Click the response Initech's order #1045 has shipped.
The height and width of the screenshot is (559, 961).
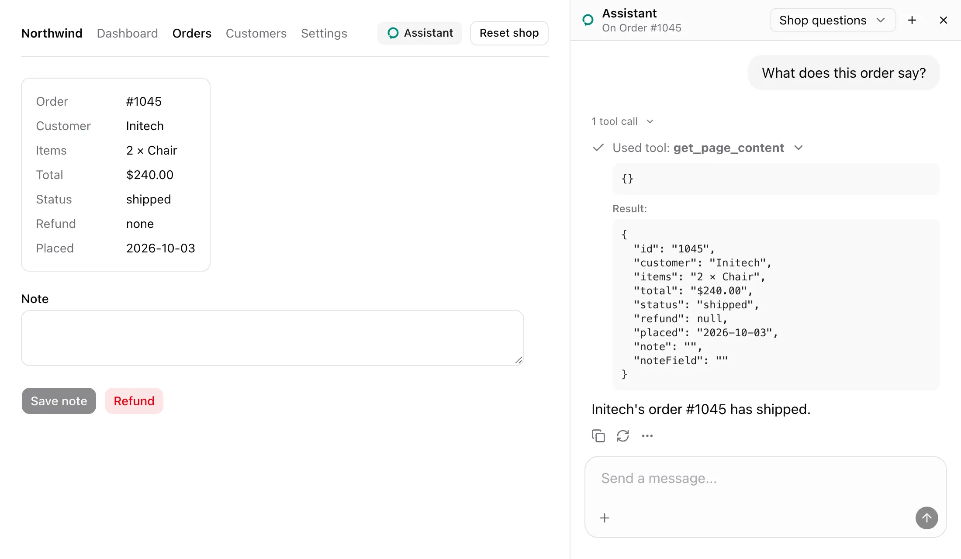pos(701,409)
